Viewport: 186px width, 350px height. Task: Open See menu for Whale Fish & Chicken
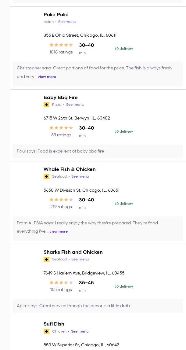(80, 176)
